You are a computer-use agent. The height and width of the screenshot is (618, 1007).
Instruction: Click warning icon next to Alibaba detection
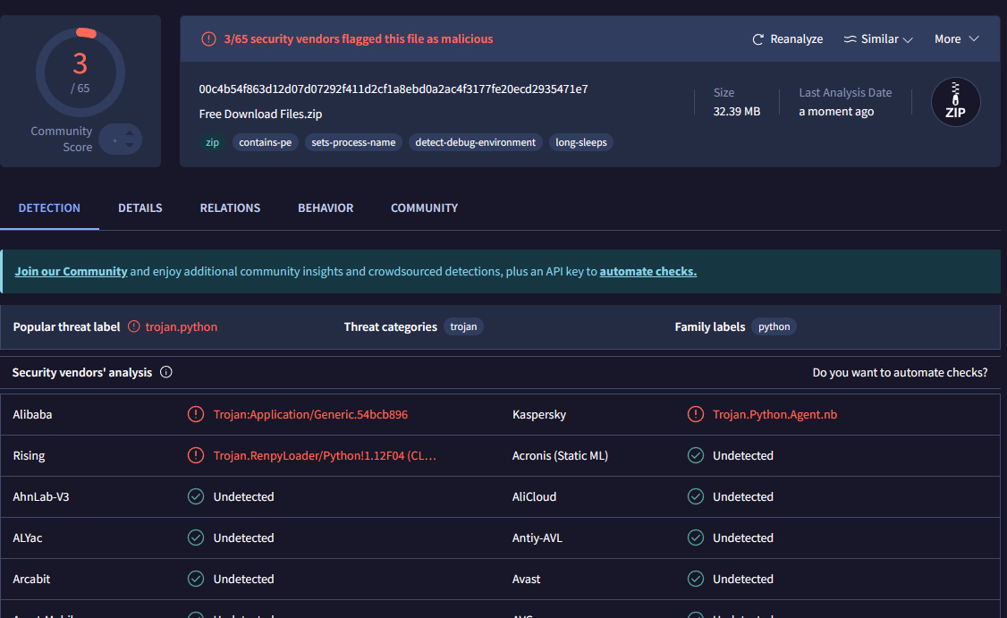point(196,414)
